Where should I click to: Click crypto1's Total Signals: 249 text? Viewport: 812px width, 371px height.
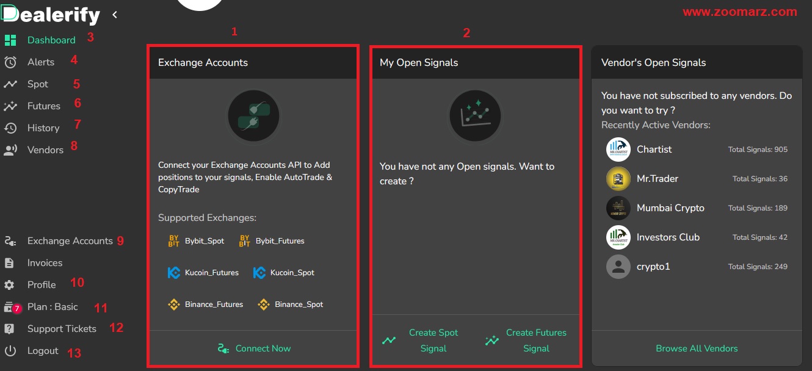pos(758,267)
